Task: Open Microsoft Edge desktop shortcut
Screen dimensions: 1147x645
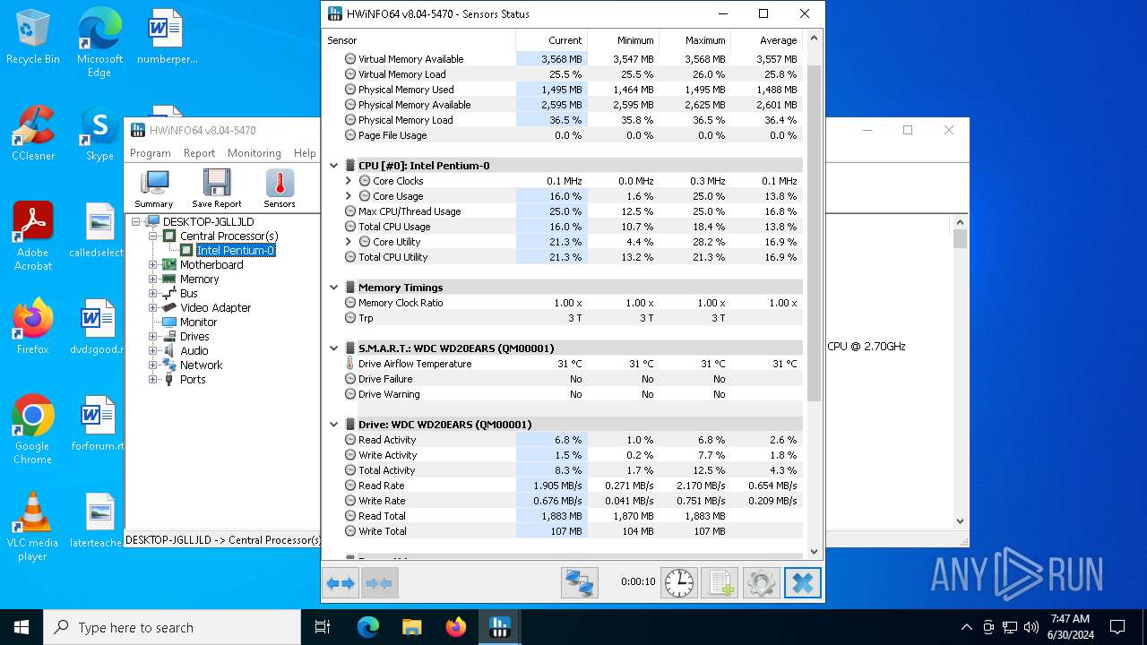Action: (x=99, y=43)
